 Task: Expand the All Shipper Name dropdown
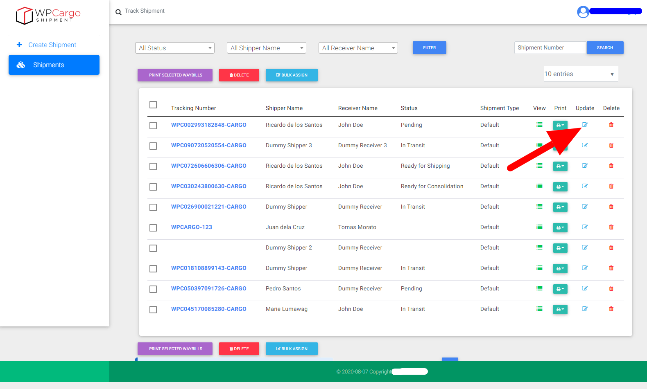[267, 48]
